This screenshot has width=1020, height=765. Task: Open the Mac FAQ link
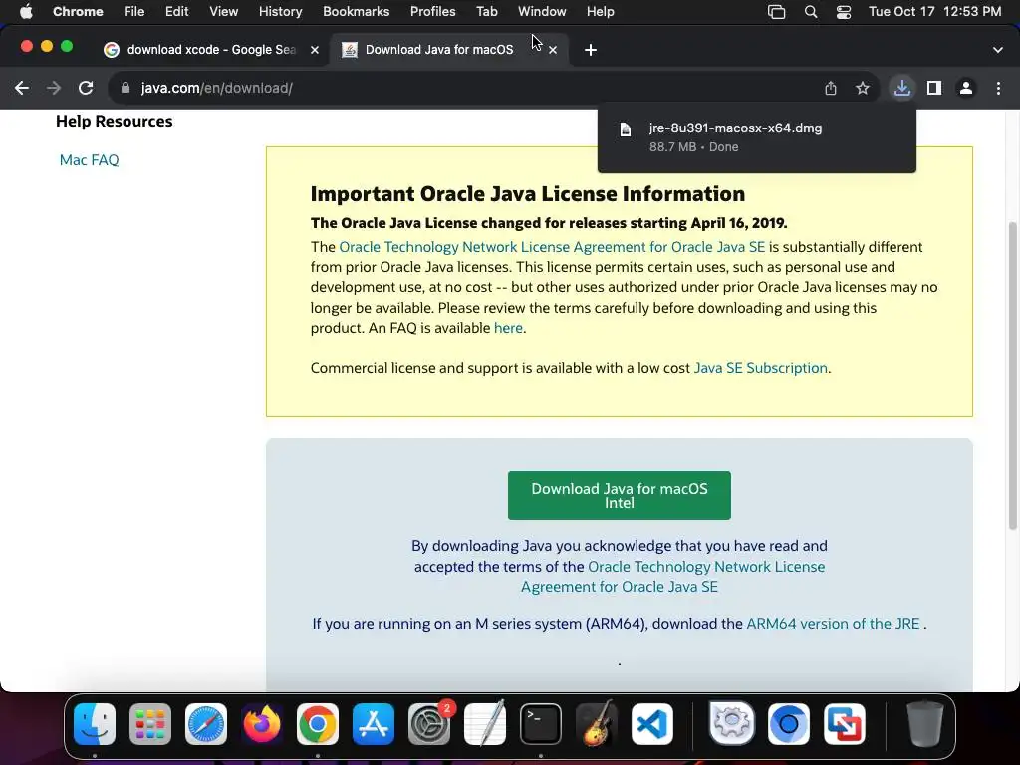point(89,160)
